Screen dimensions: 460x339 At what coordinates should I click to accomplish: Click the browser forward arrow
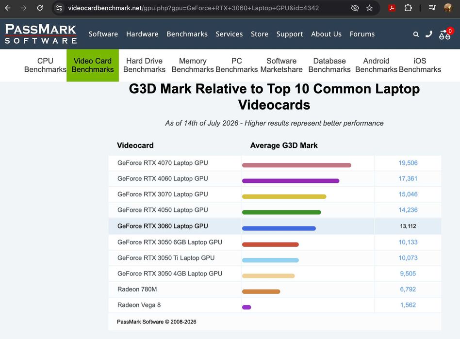tap(24, 8)
